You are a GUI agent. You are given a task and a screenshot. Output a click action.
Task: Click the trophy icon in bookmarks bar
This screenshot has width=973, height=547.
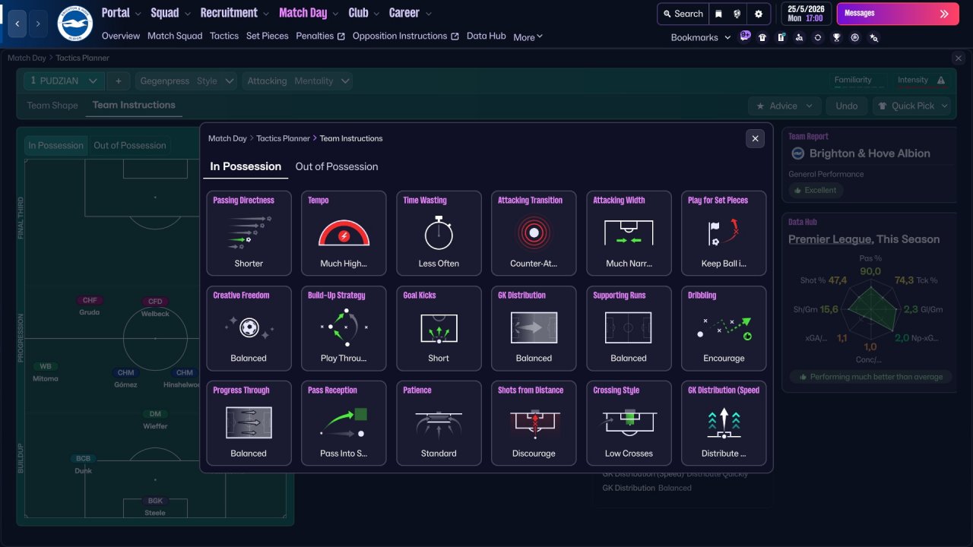pos(836,37)
